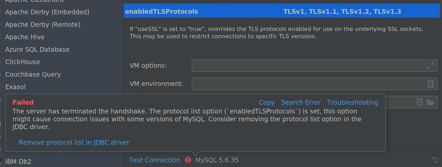The width and height of the screenshot is (442, 167).
Task: Open VM environment list editor icon
Action: point(430,84)
